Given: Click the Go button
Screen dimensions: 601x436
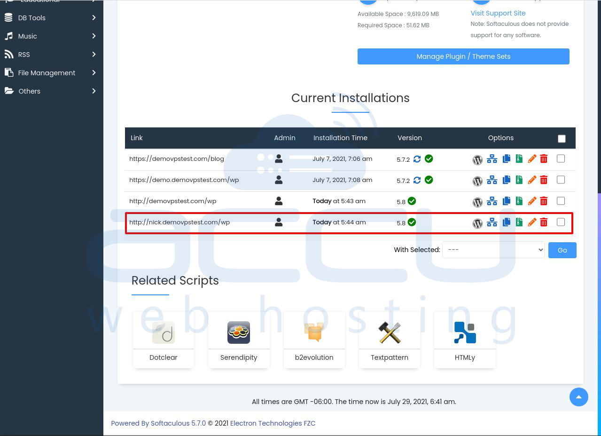Looking at the screenshot, I should tap(562, 250).
